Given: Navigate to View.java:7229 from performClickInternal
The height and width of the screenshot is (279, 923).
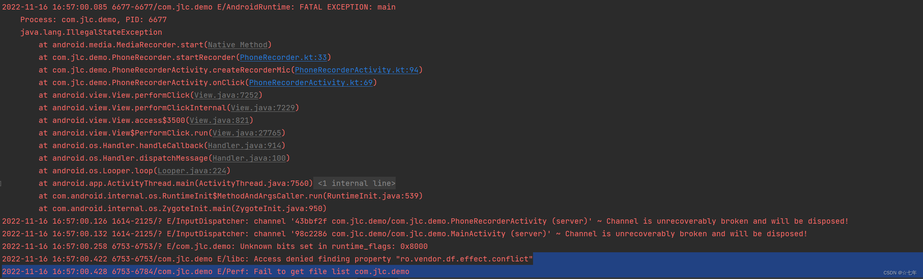Looking at the screenshot, I should pos(263,108).
